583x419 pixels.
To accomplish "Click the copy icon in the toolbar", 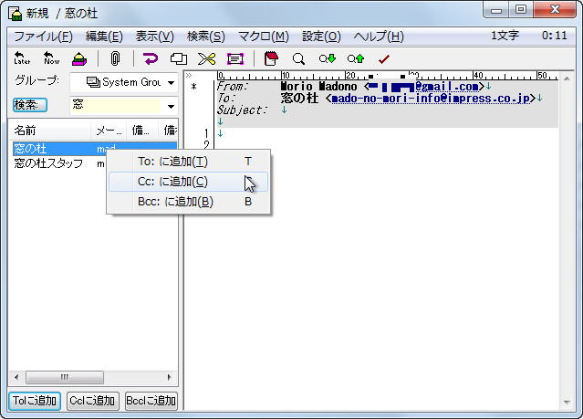I will [x=179, y=58].
